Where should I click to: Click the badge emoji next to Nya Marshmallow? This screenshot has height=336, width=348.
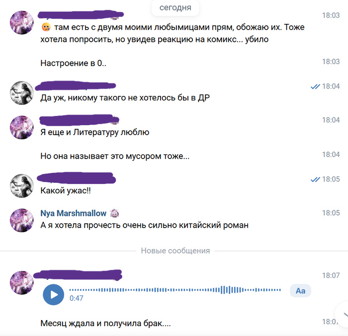tap(115, 213)
